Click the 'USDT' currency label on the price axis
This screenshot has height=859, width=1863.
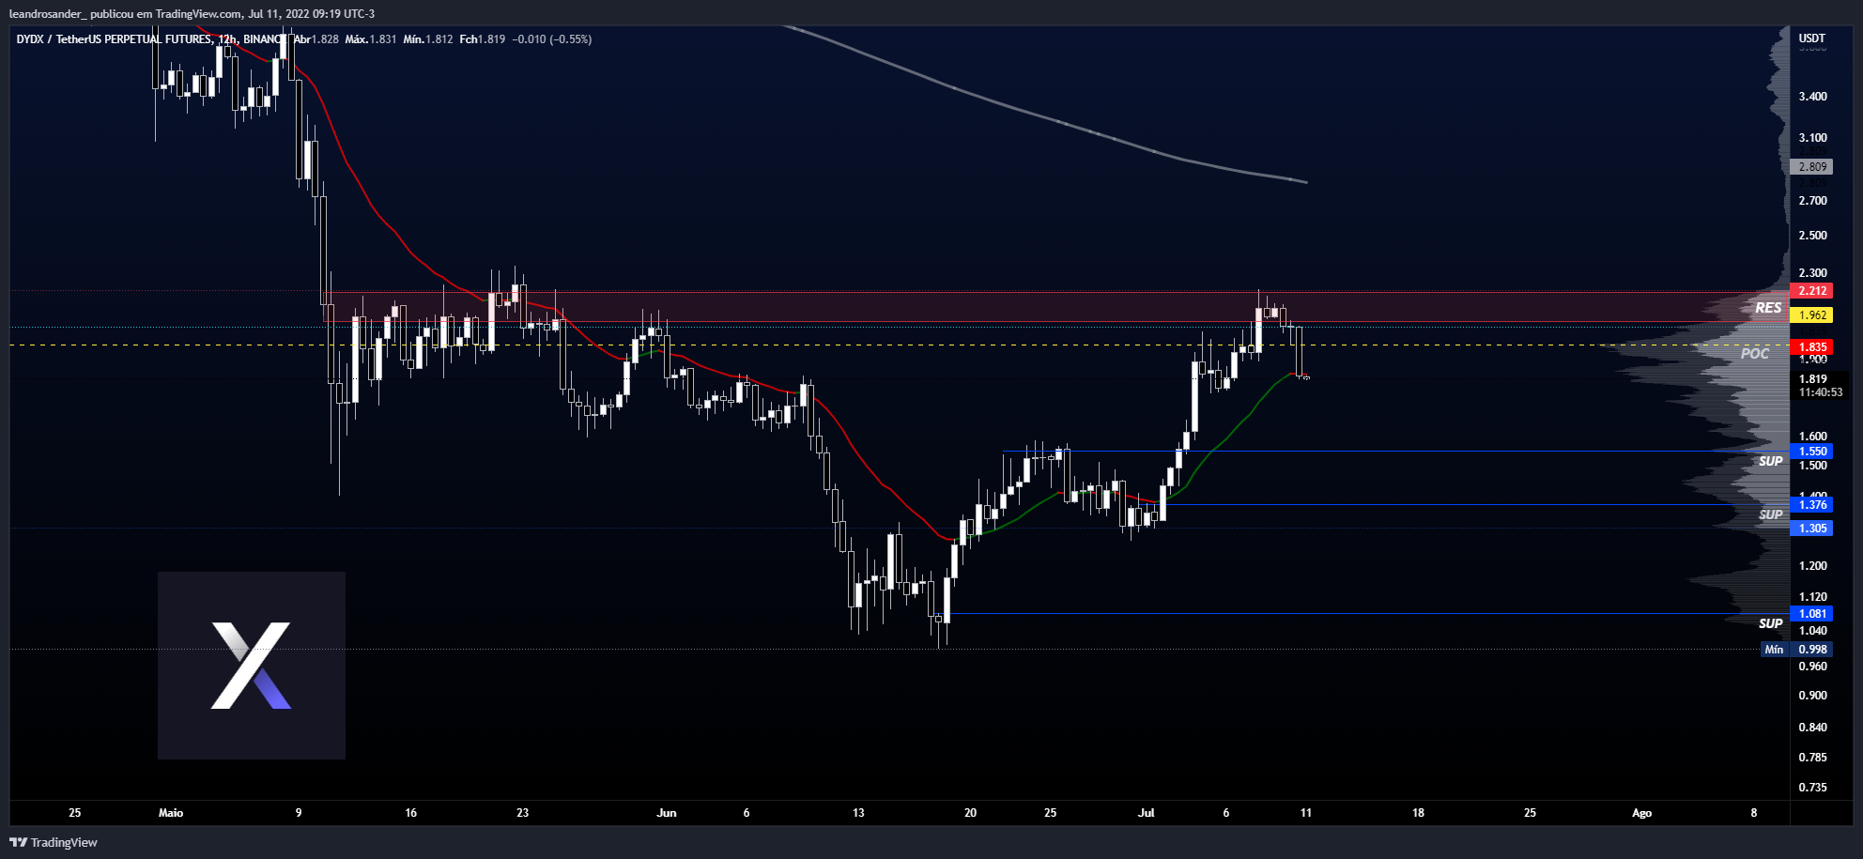[1812, 38]
